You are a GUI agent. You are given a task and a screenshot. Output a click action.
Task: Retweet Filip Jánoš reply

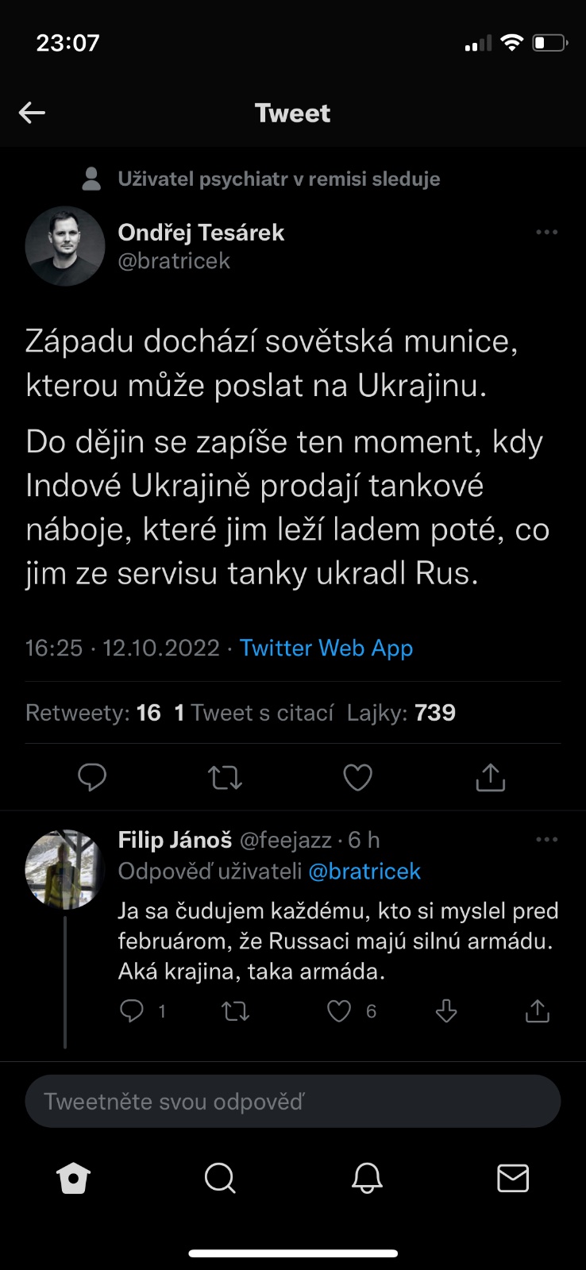(235, 1010)
